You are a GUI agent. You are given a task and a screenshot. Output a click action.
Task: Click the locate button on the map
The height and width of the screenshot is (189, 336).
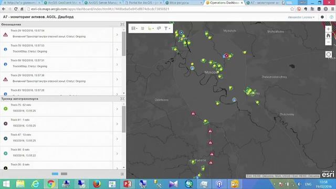tap(329, 55)
